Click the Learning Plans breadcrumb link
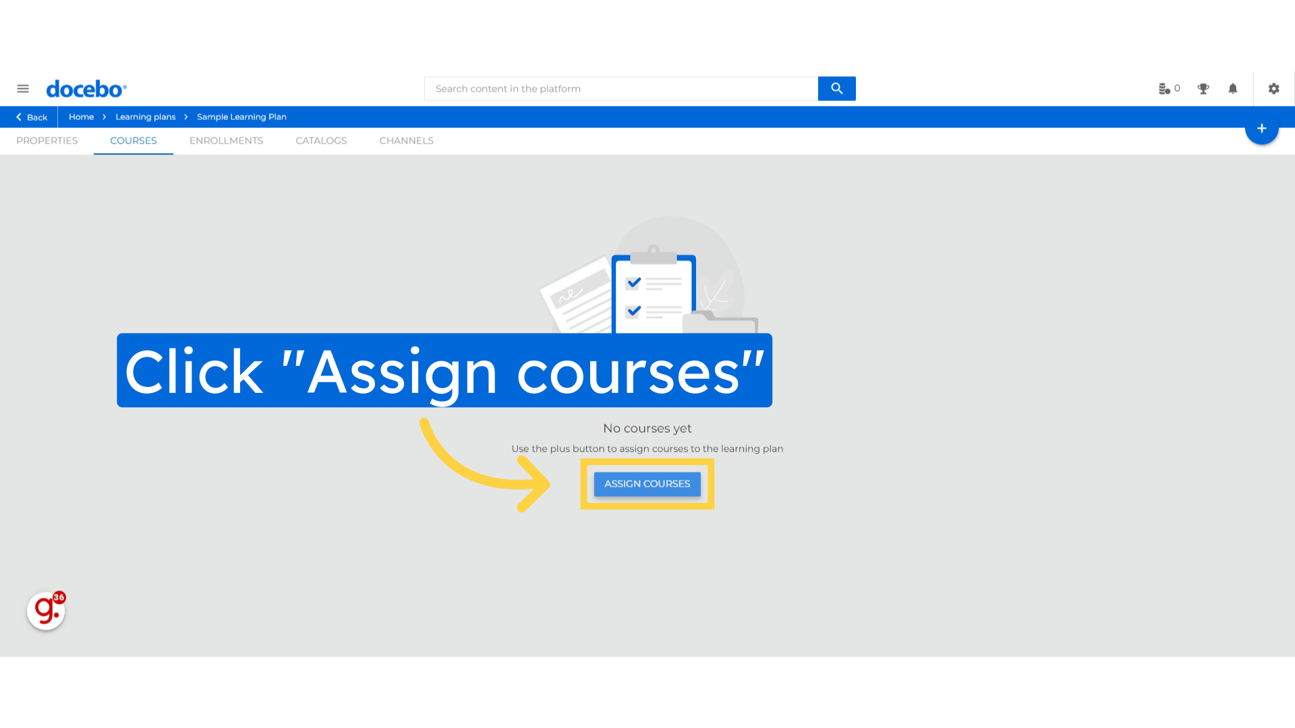This screenshot has width=1295, height=728. click(x=145, y=117)
